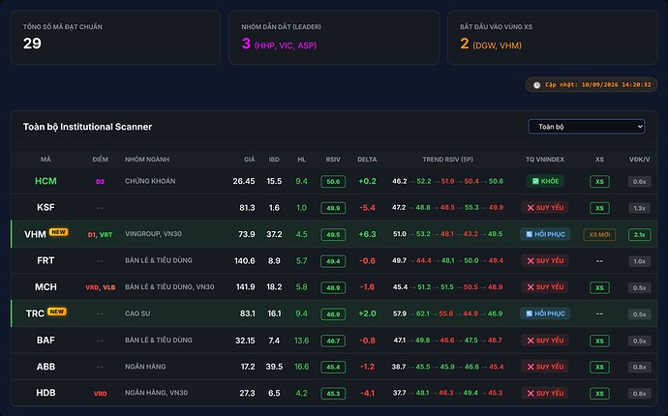The image size is (668, 416).
Task: Open the Toàn bộ filter dropdown
Action: point(587,127)
